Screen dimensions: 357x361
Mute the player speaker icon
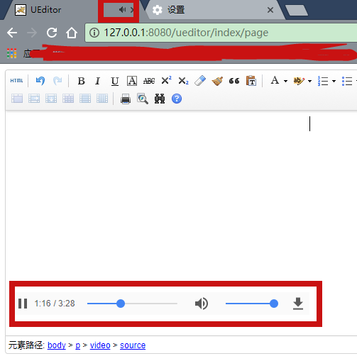pos(202,304)
